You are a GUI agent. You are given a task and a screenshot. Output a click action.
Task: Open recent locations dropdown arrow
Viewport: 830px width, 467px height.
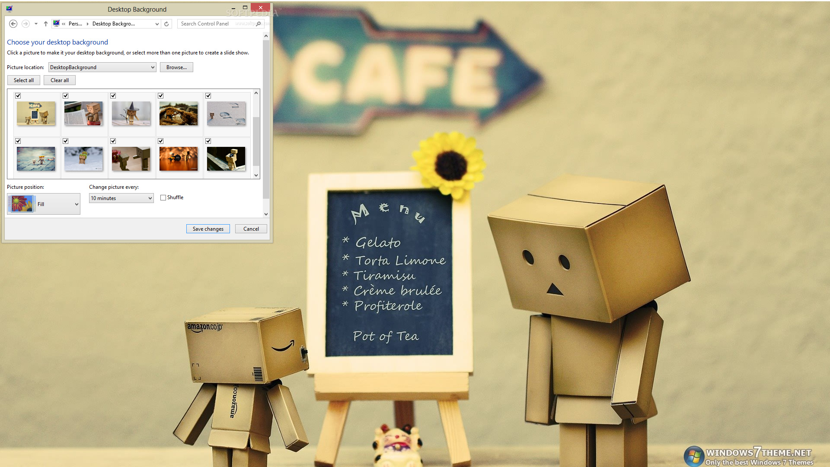(x=36, y=24)
